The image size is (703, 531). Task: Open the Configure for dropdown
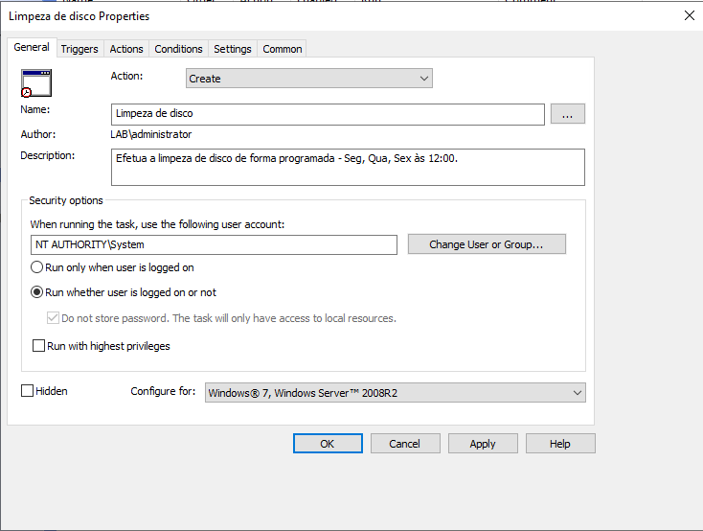(395, 392)
